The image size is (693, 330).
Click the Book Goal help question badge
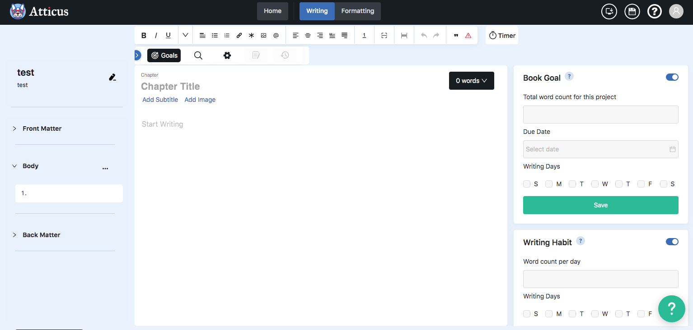(x=569, y=76)
